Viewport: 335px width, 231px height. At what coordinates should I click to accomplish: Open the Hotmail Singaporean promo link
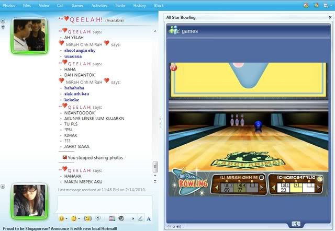click(x=60, y=228)
